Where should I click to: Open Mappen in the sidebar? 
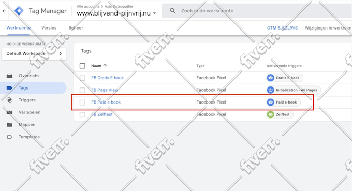click(x=27, y=125)
